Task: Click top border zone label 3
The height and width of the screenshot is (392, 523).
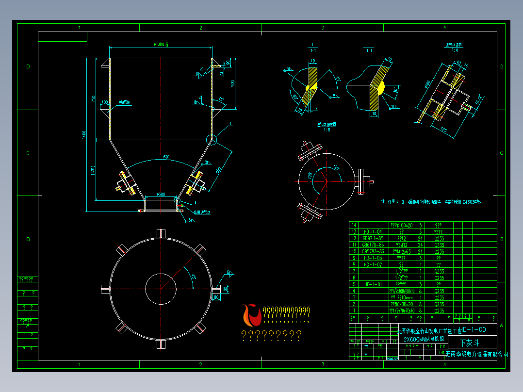Action: click(x=323, y=28)
